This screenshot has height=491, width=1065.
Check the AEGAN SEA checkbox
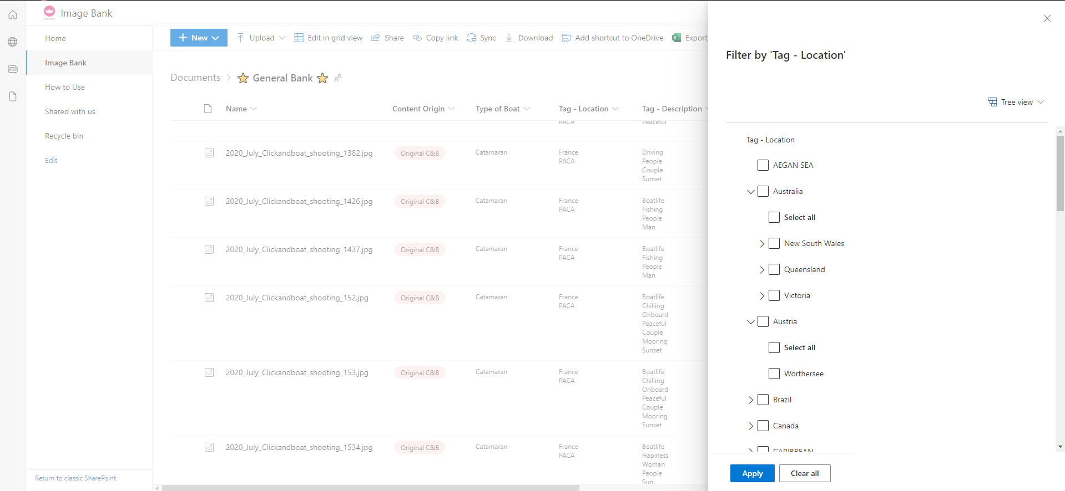(763, 165)
